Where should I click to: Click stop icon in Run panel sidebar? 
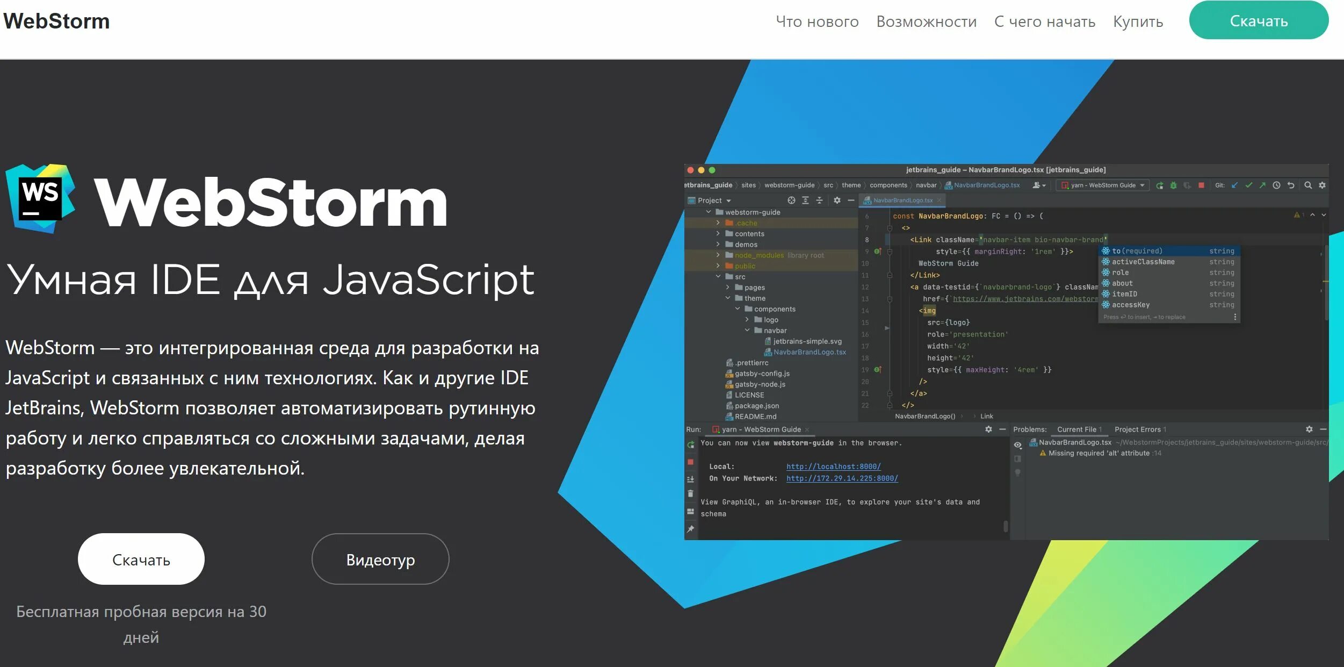[691, 462]
